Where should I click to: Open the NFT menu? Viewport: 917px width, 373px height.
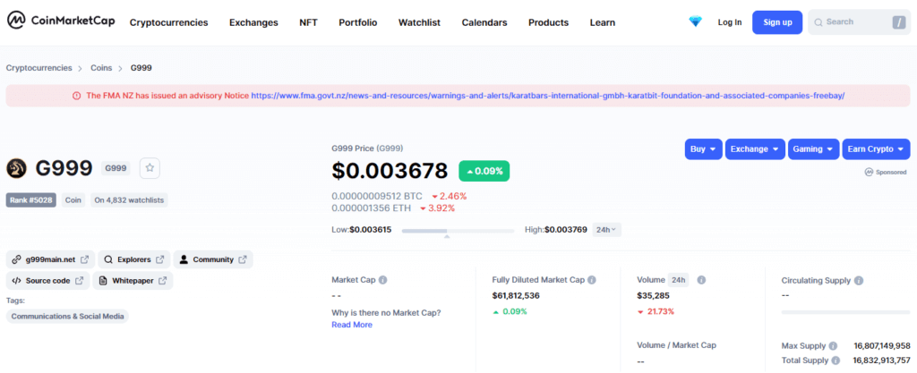tap(308, 22)
